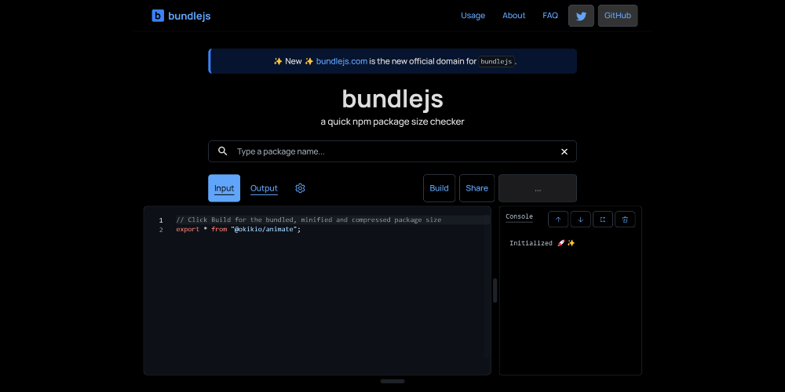Clear the package search with X icon
Image resolution: width=785 pixels, height=392 pixels.
tap(564, 151)
